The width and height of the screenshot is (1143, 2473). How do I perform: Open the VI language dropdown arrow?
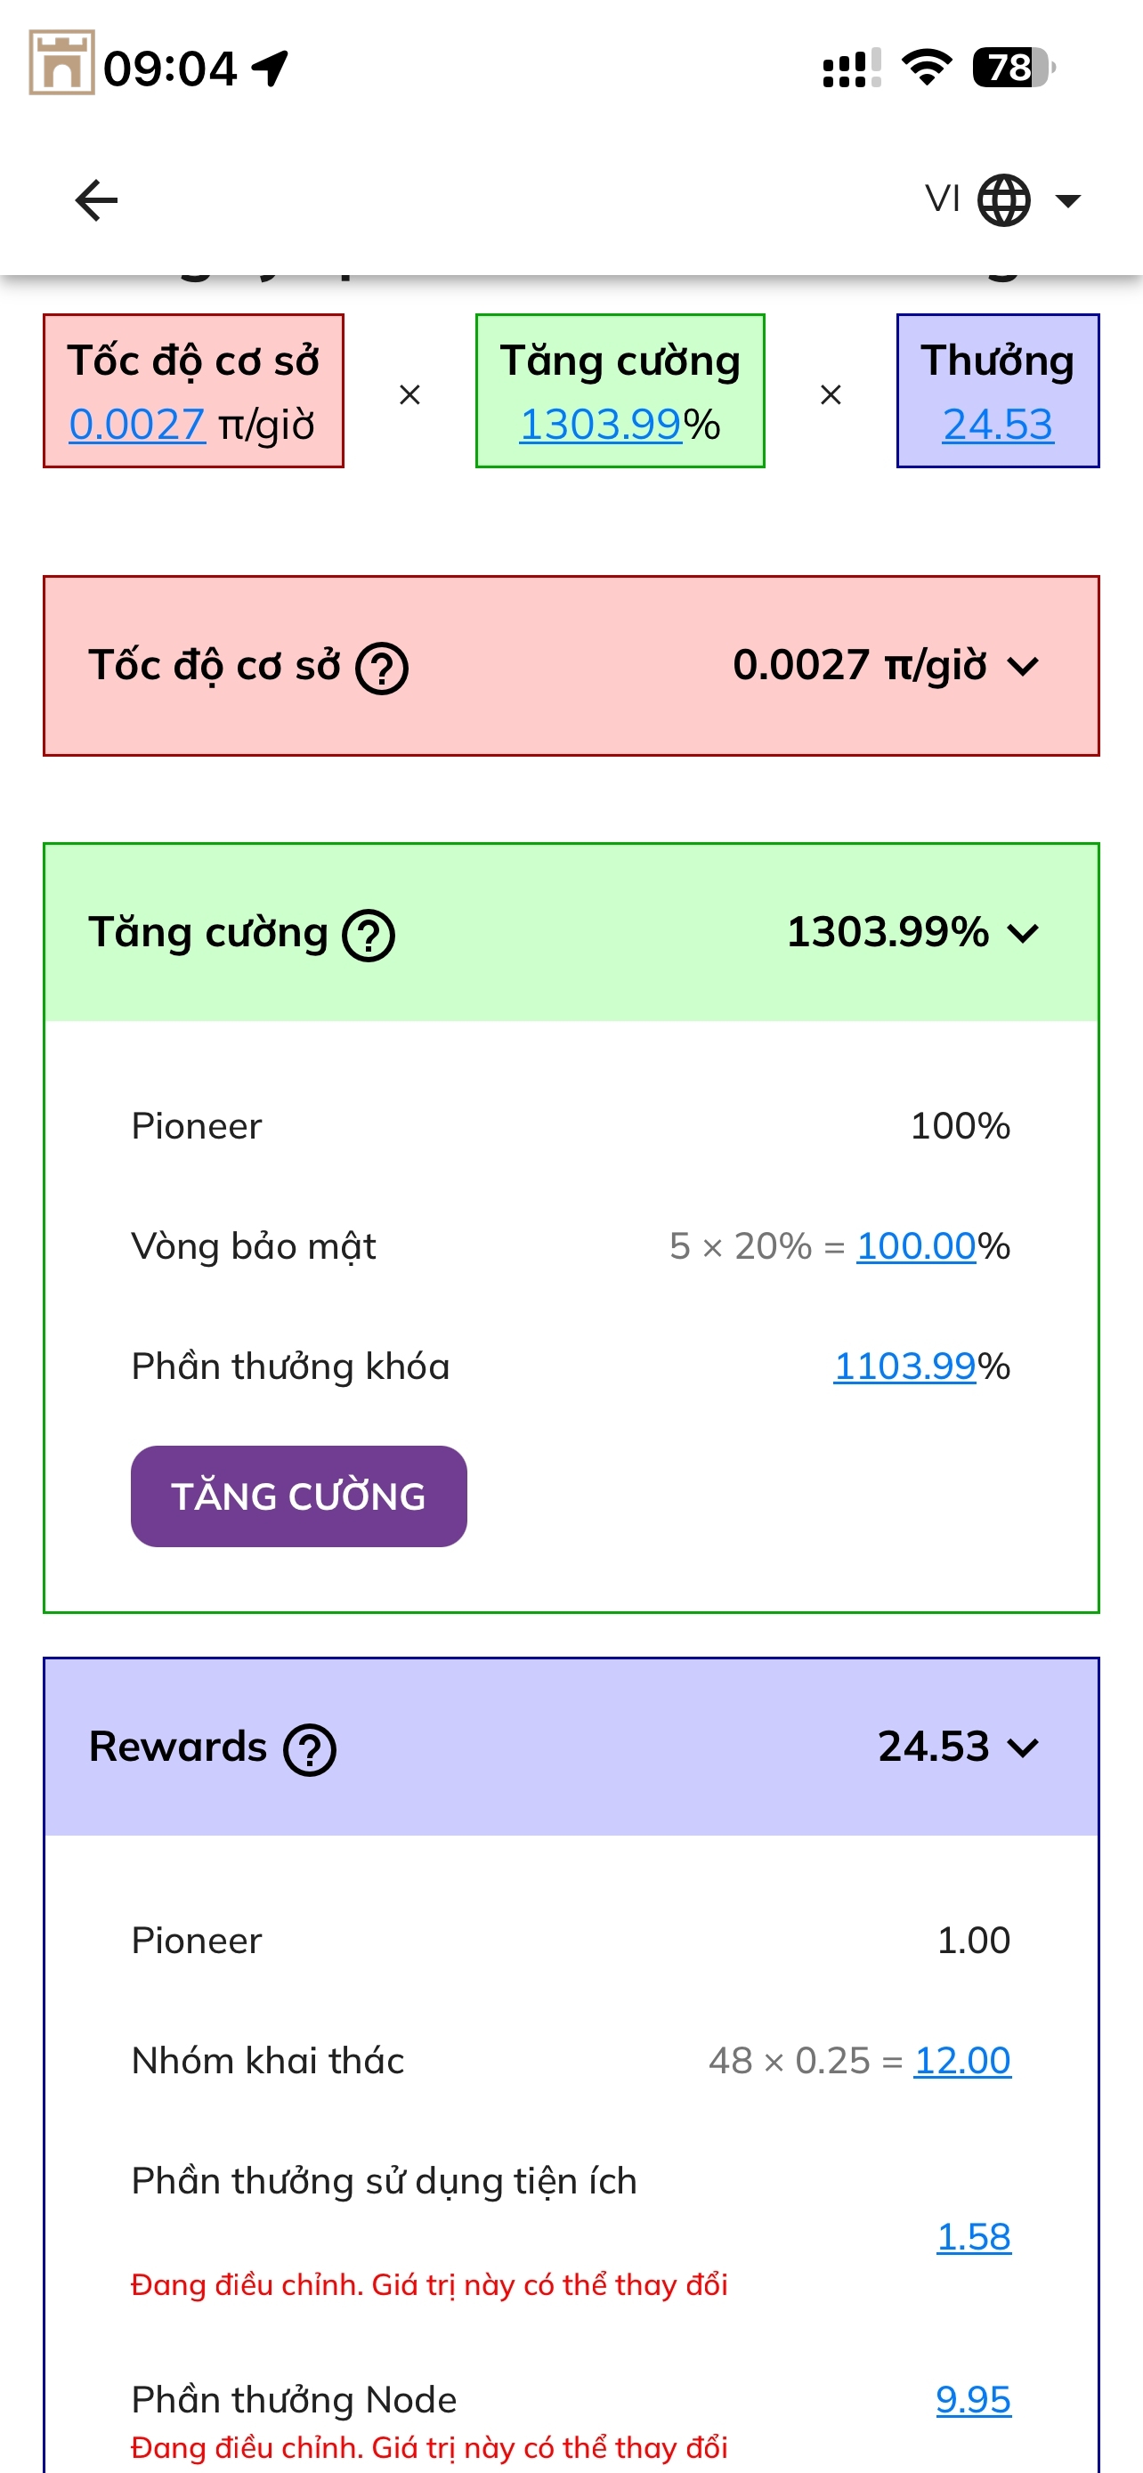coord(1067,199)
